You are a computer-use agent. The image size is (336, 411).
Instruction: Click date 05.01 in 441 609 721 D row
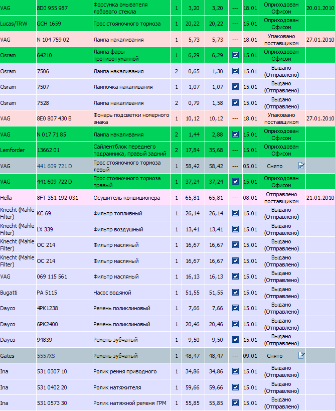[250, 166]
